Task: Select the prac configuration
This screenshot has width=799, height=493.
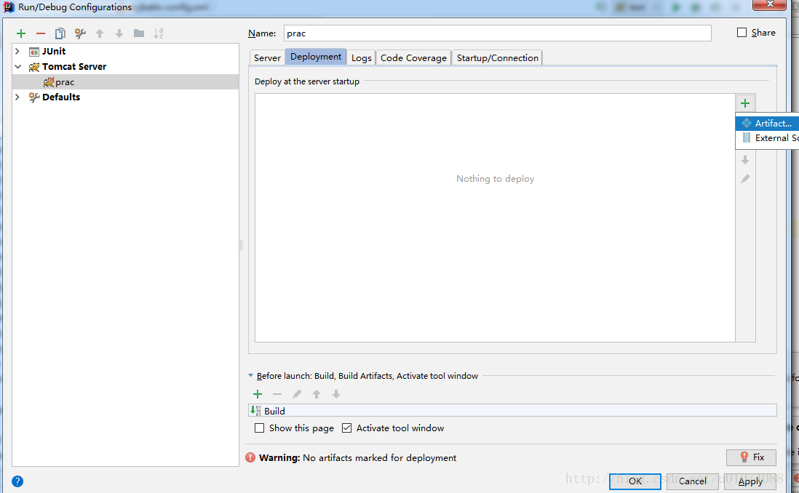Action: [x=125, y=82]
